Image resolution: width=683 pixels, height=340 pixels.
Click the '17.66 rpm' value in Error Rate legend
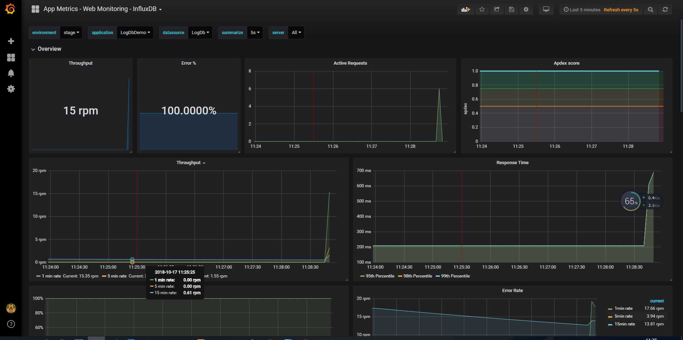click(x=654, y=308)
